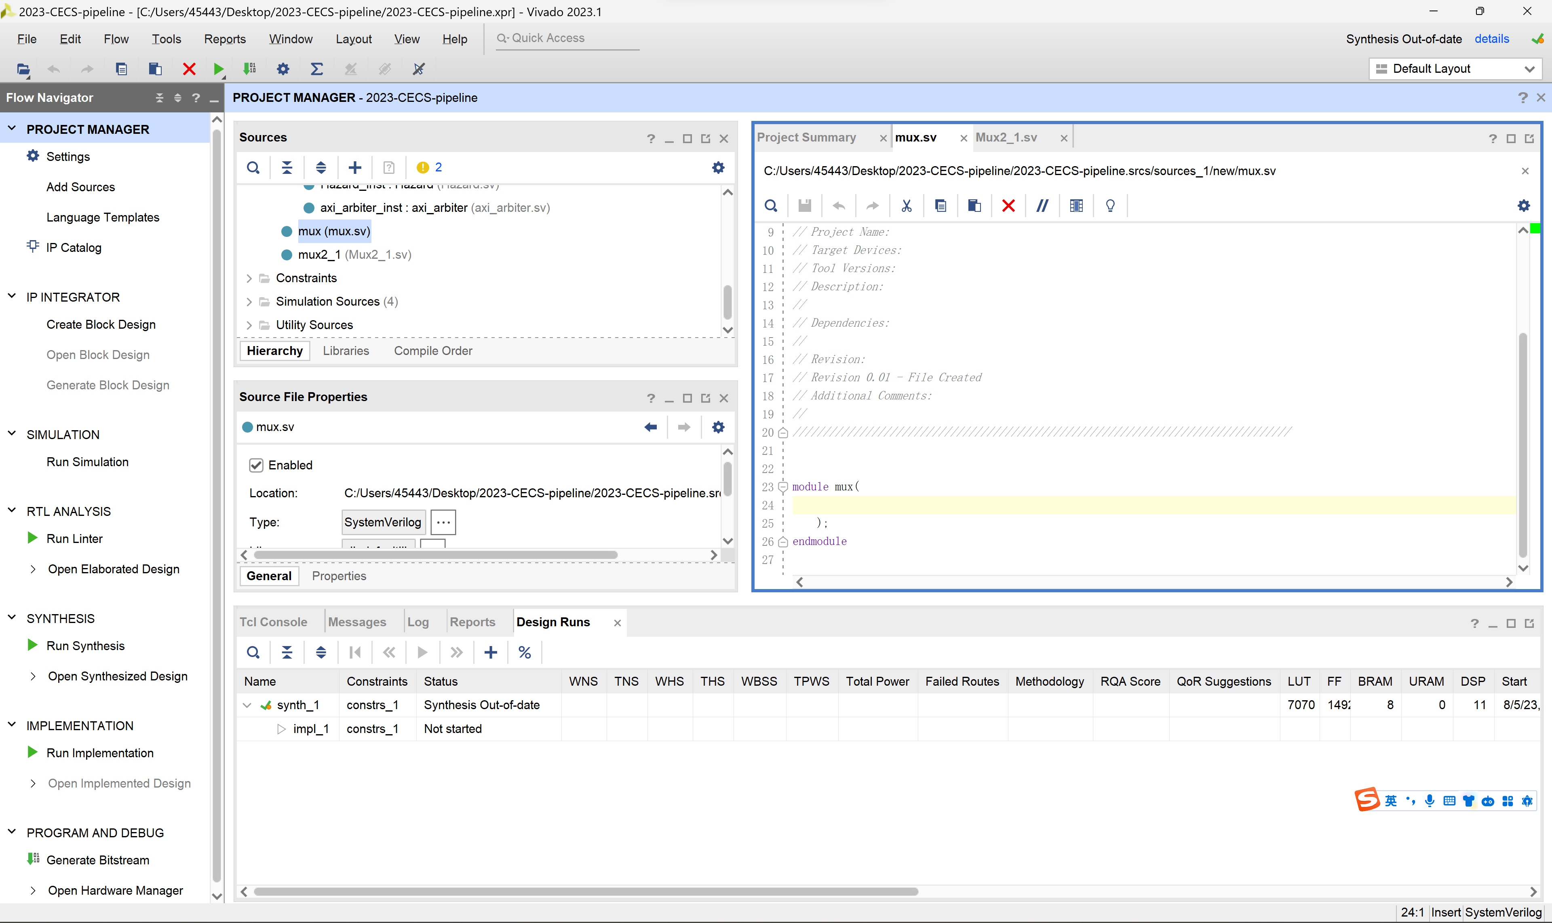Click the percent icon in Design Runs toolbar

click(524, 653)
